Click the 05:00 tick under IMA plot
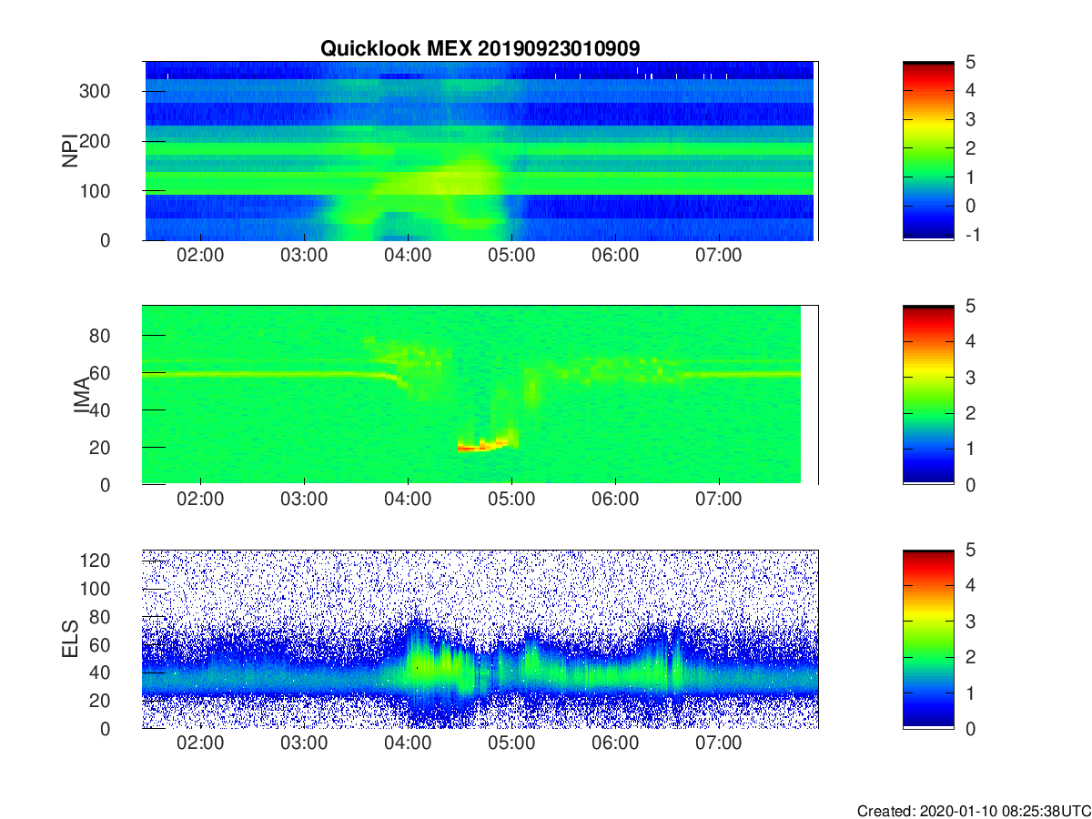 pyautogui.click(x=511, y=500)
